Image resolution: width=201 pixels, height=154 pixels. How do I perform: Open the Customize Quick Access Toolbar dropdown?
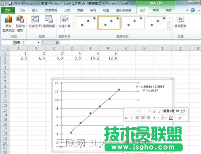click(x=31, y=3)
